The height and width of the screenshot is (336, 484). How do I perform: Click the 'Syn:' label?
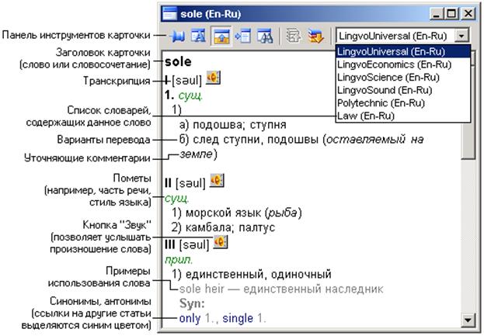point(192,303)
